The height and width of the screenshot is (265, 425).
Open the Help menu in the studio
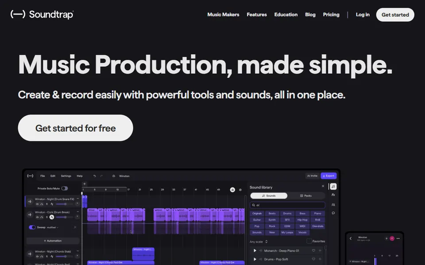[79, 176]
